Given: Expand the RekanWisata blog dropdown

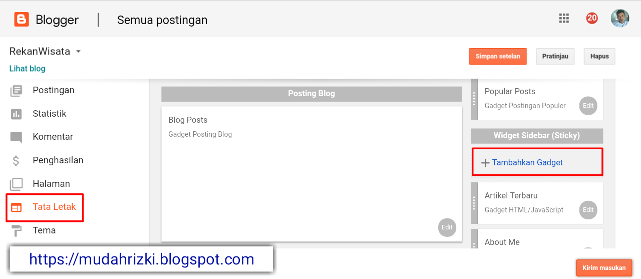Looking at the screenshot, I should 79,52.
